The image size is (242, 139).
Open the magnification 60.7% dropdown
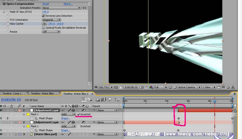(106, 87)
